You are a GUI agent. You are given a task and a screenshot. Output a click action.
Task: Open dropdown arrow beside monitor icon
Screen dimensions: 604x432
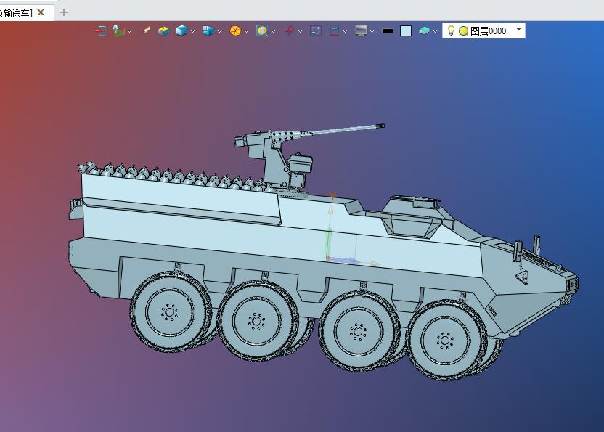pyautogui.click(x=372, y=32)
